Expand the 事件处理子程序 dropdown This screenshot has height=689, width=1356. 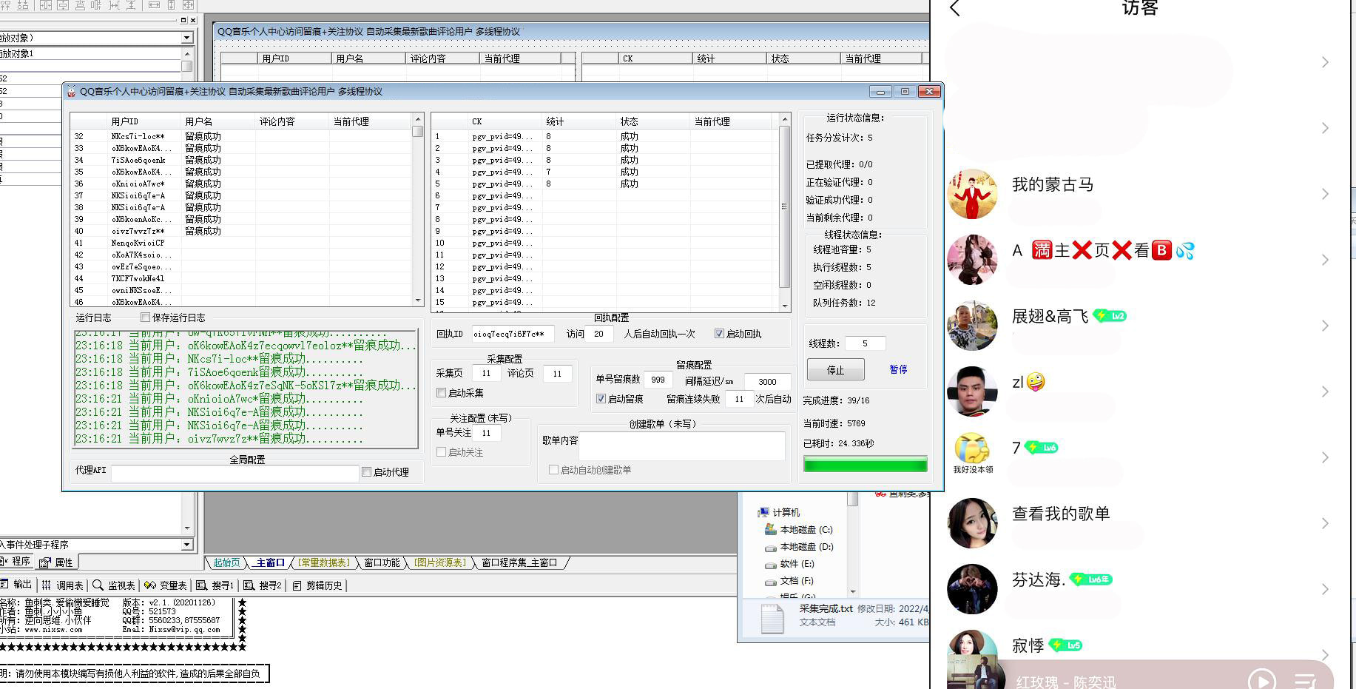pos(187,545)
